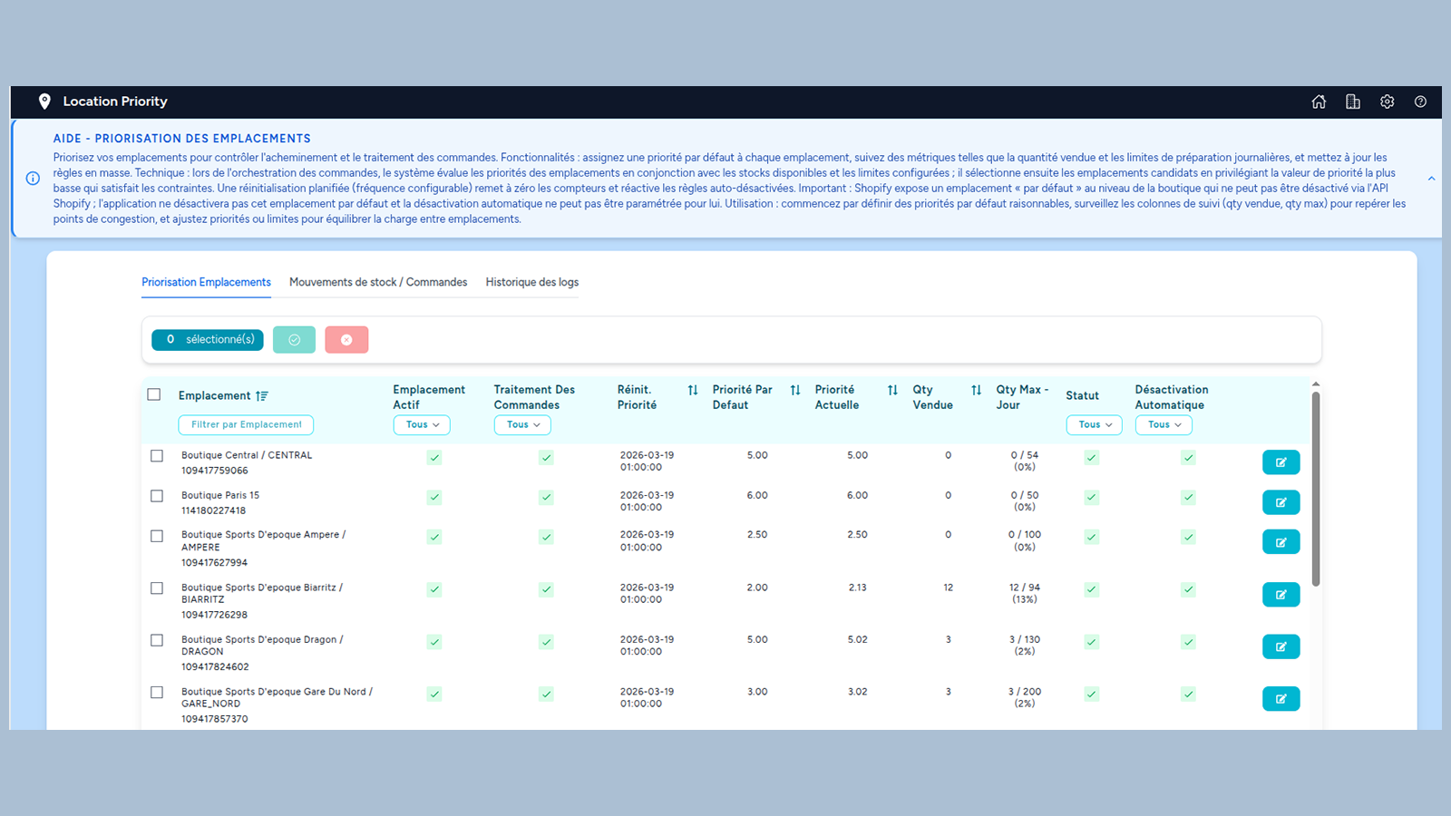Open the home icon in header
This screenshot has height=816, width=1451.
pos(1319,102)
